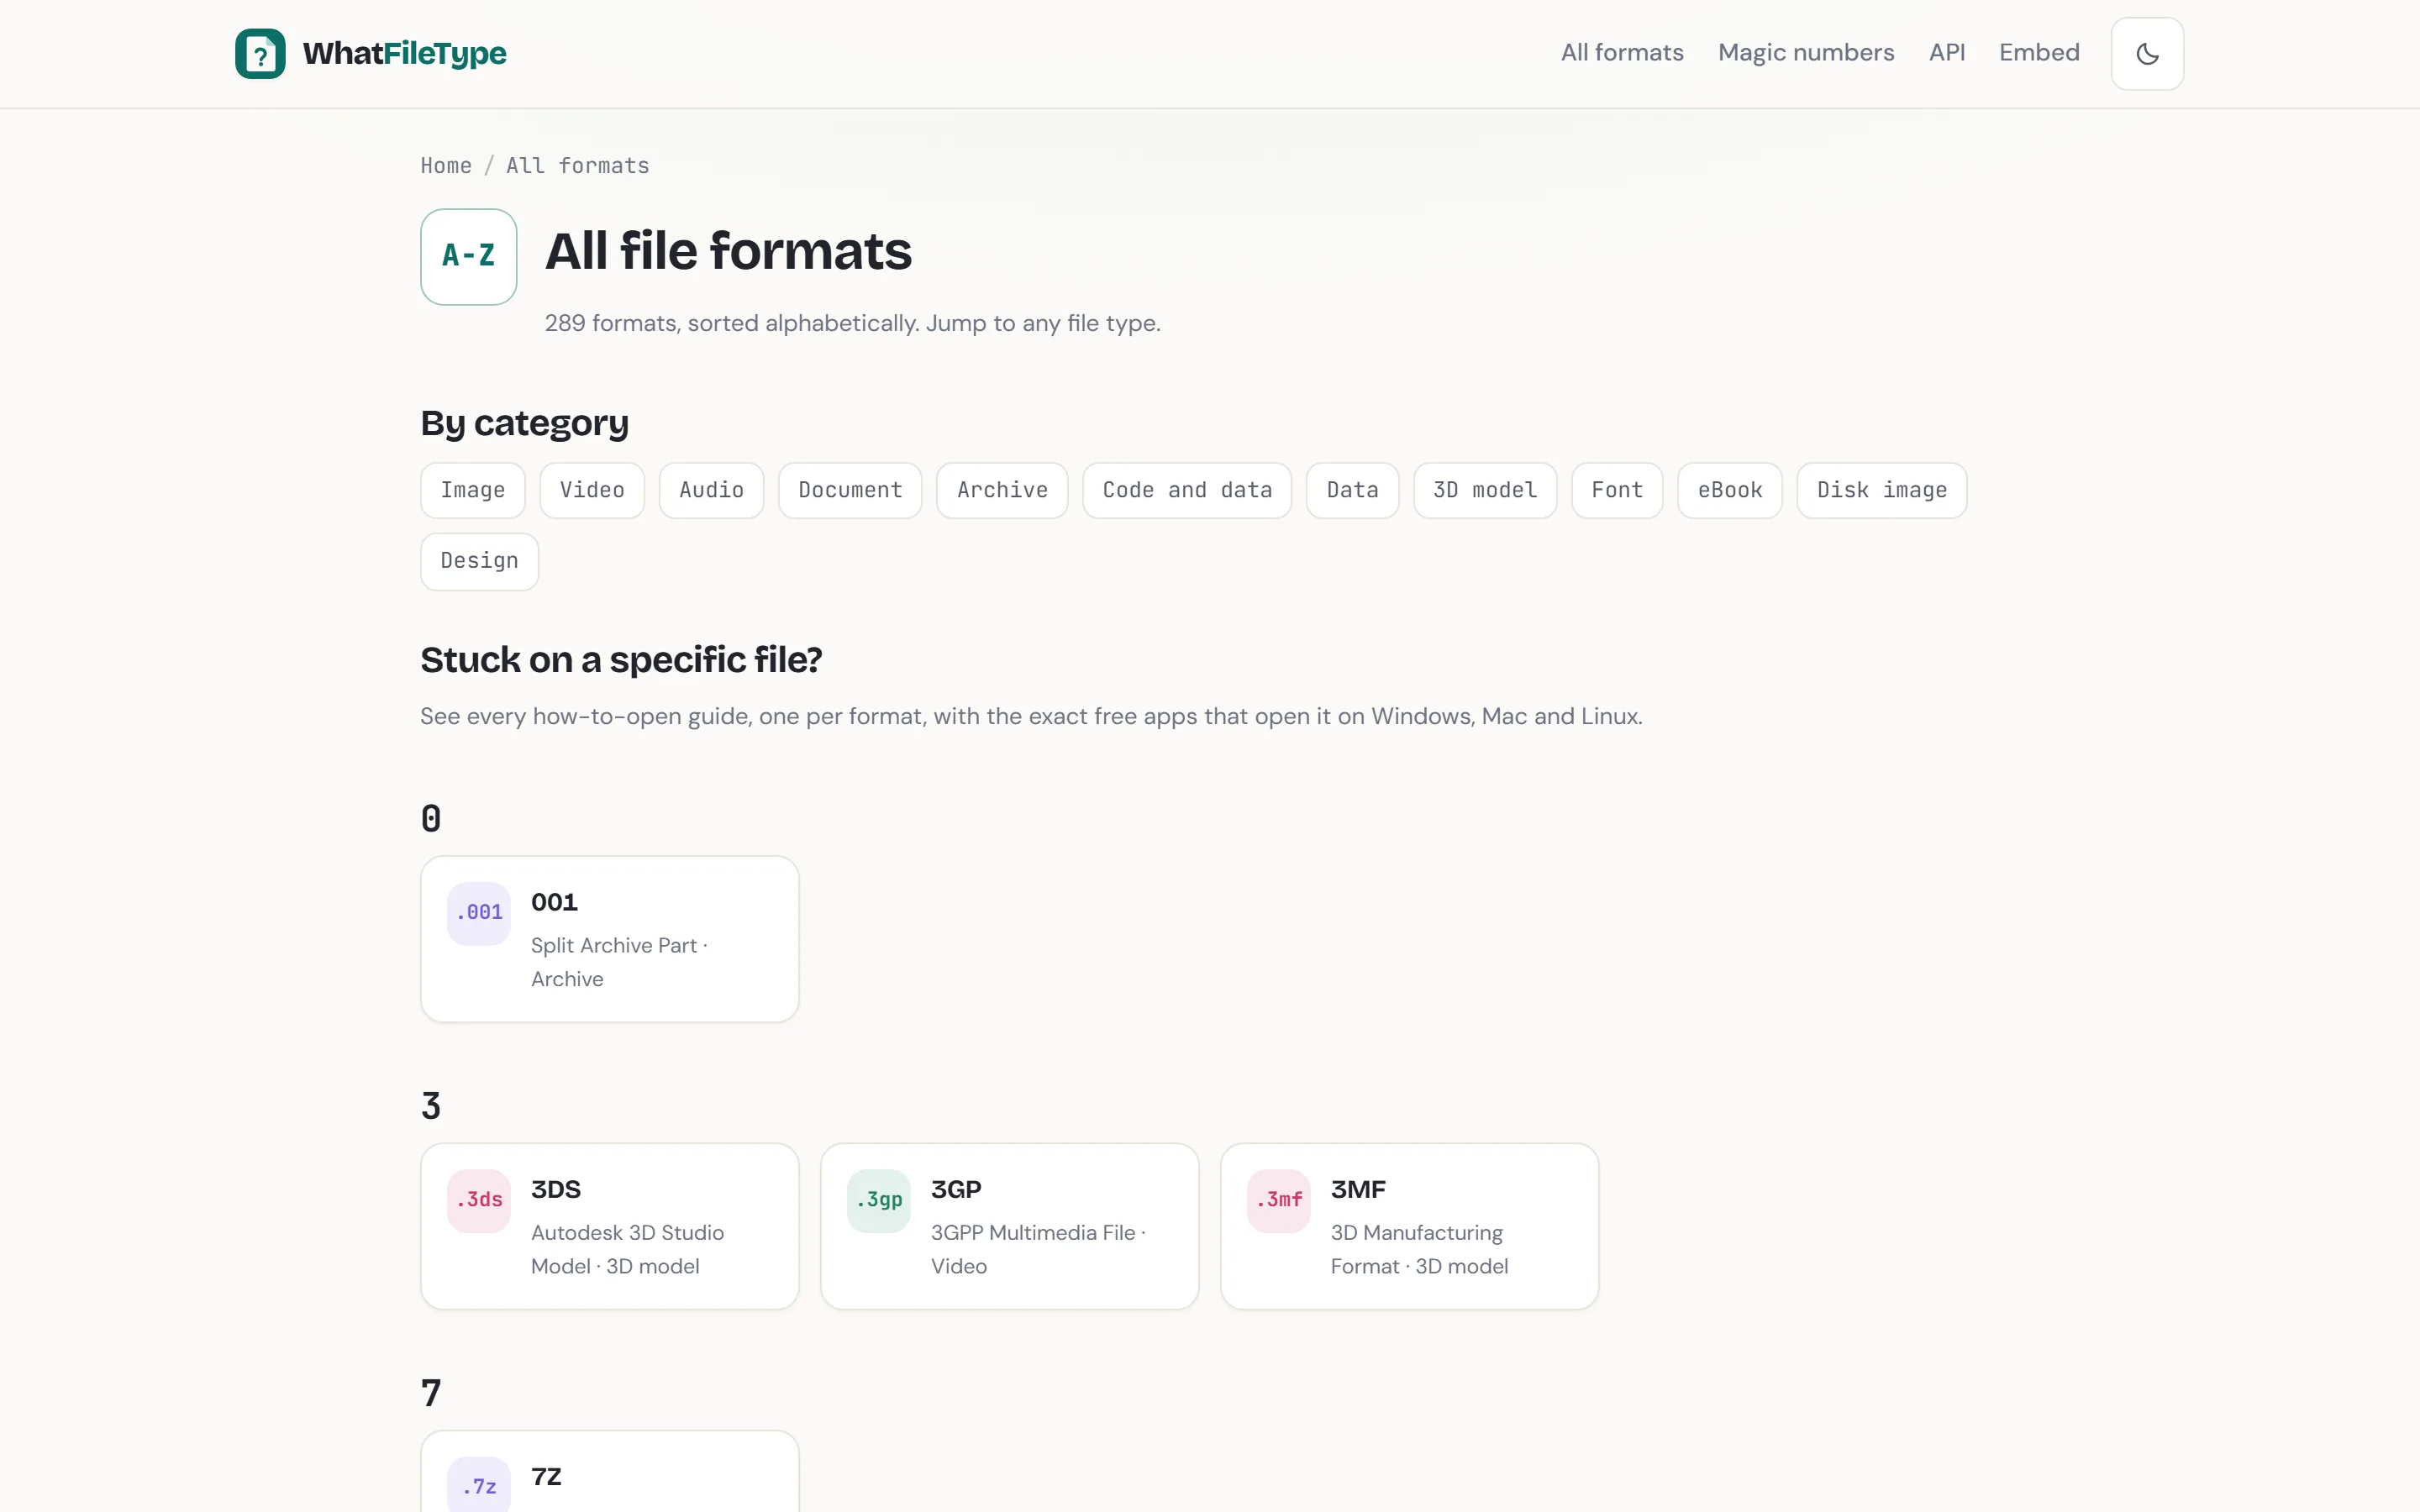
Task: Click the .001 extension badge
Action: tap(479, 913)
